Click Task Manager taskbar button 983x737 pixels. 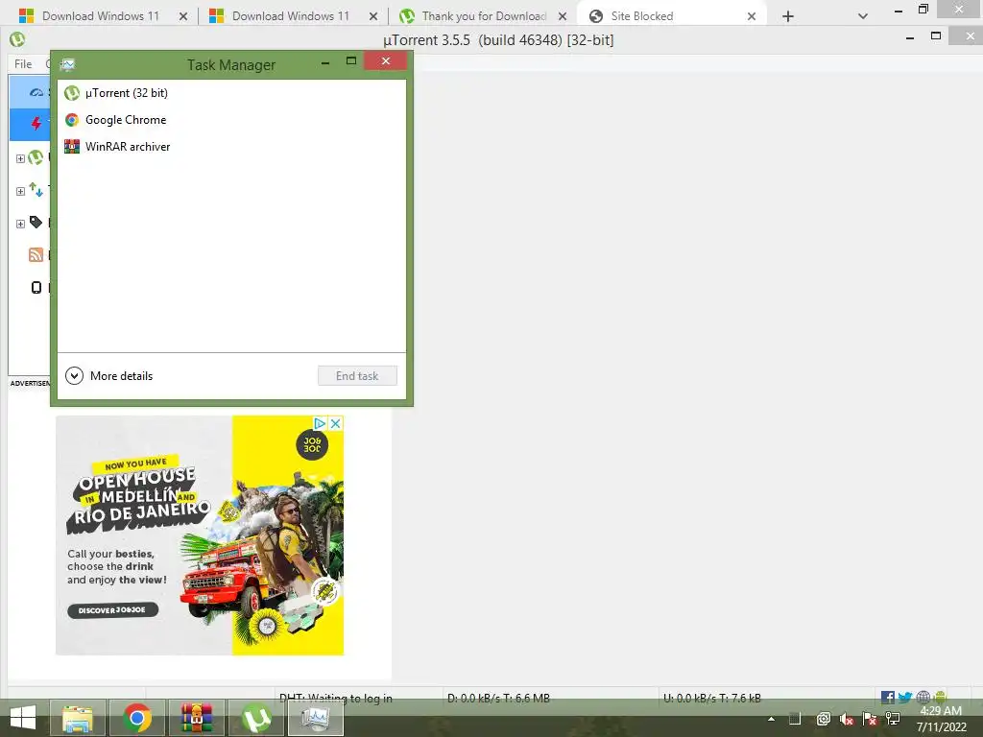[x=316, y=718]
